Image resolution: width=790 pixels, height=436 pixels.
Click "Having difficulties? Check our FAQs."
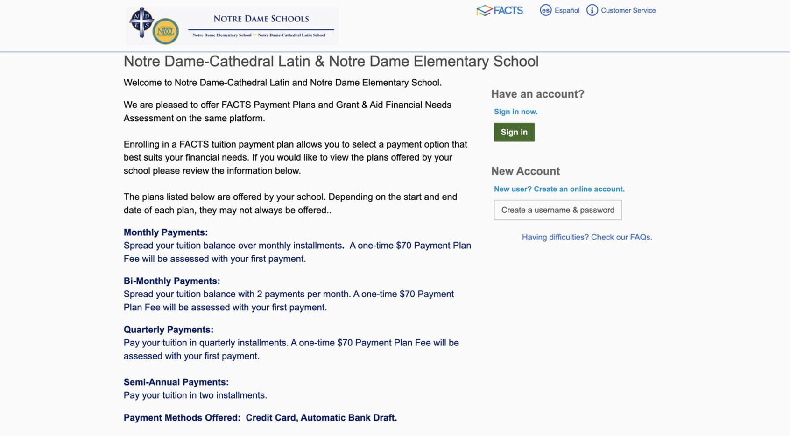click(x=586, y=237)
